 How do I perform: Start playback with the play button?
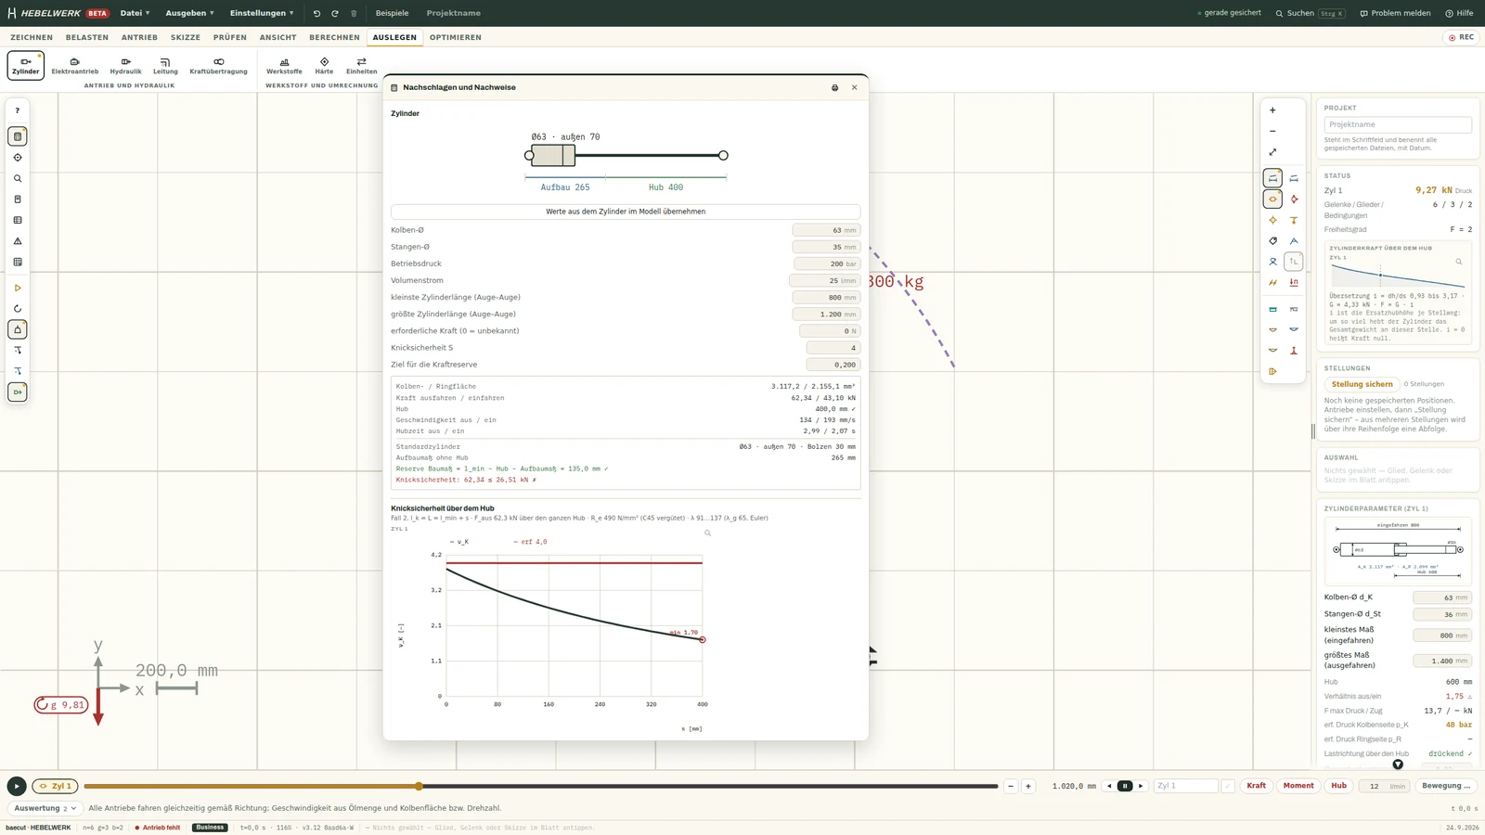click(x=17, y=786)
